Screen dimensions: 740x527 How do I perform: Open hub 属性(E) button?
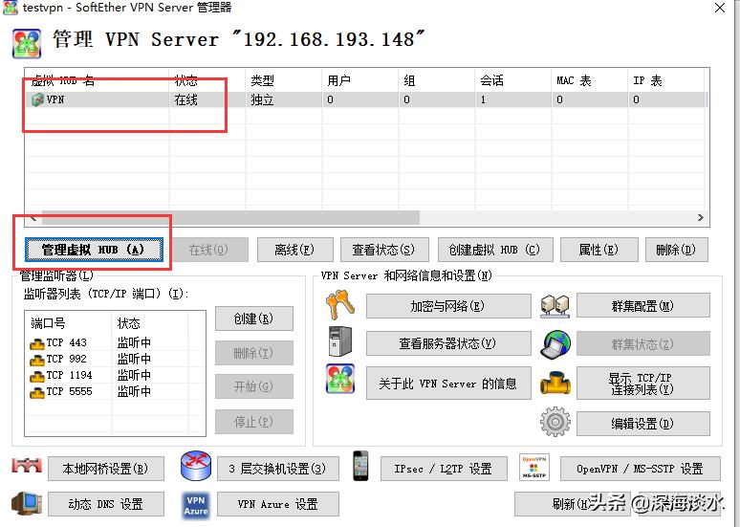[599, 250]
